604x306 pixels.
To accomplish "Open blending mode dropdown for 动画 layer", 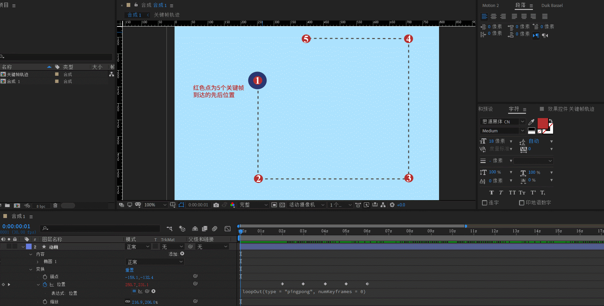I will (138, 247).
